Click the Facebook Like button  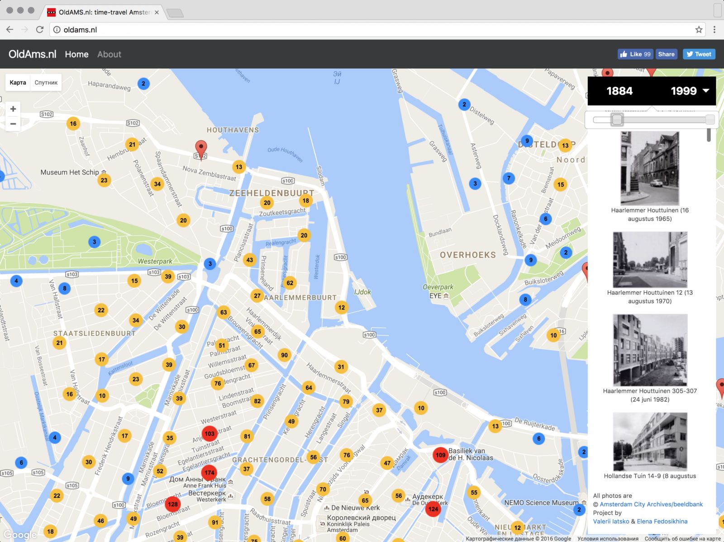(x=635, y=54)
